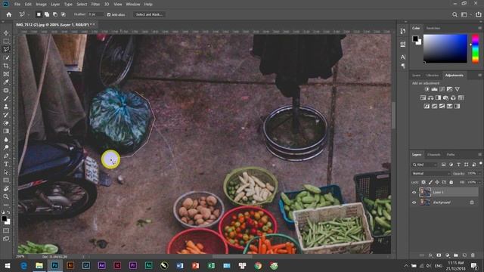Open the search icon in options bar
The width and height of the screenshot is (484, 272).
pyautogui.click(x=455, y=14)
